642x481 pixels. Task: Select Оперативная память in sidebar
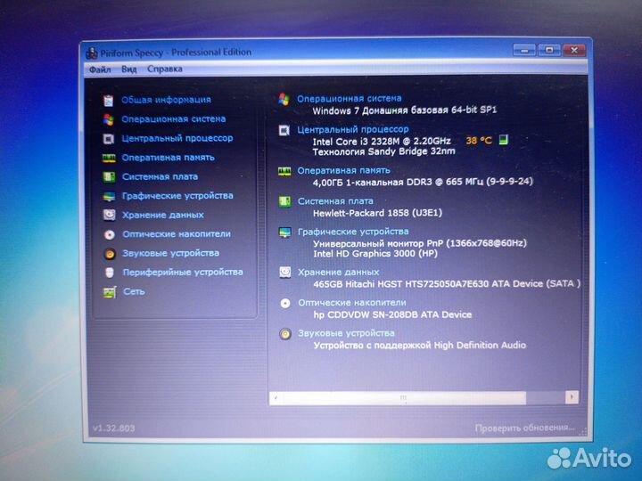point(169,158)
